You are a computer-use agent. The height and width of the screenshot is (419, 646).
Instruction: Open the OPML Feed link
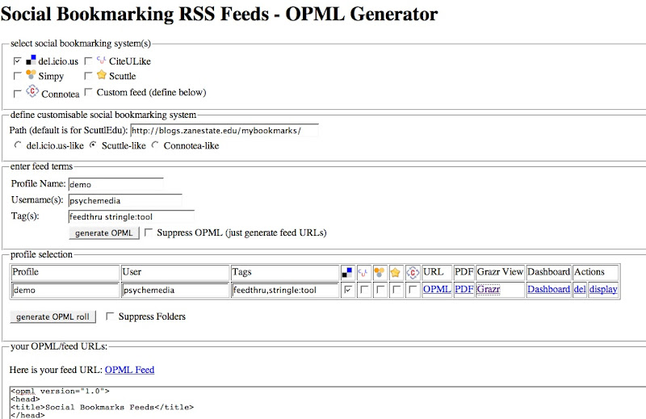[129, 370]
